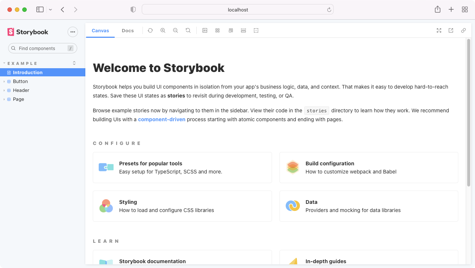Remount the component with the refresh icon
The width and height of the screenshot is (475, 268).
(150, 30)
